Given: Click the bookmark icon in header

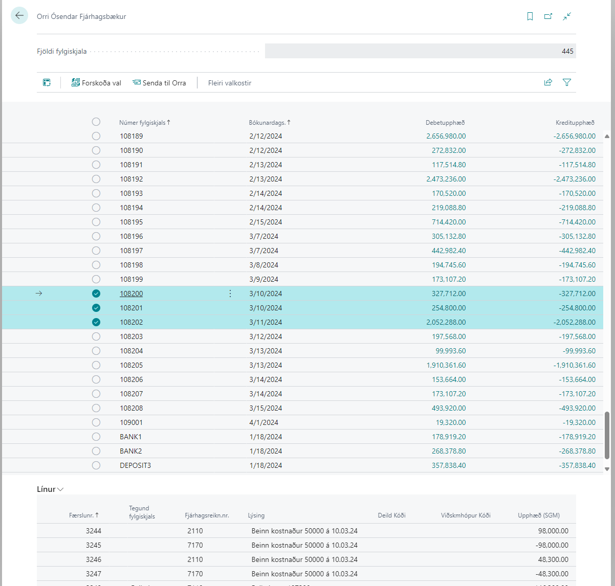Looking at the screenshot, I should pyautogui.click(x=530, y=16).
